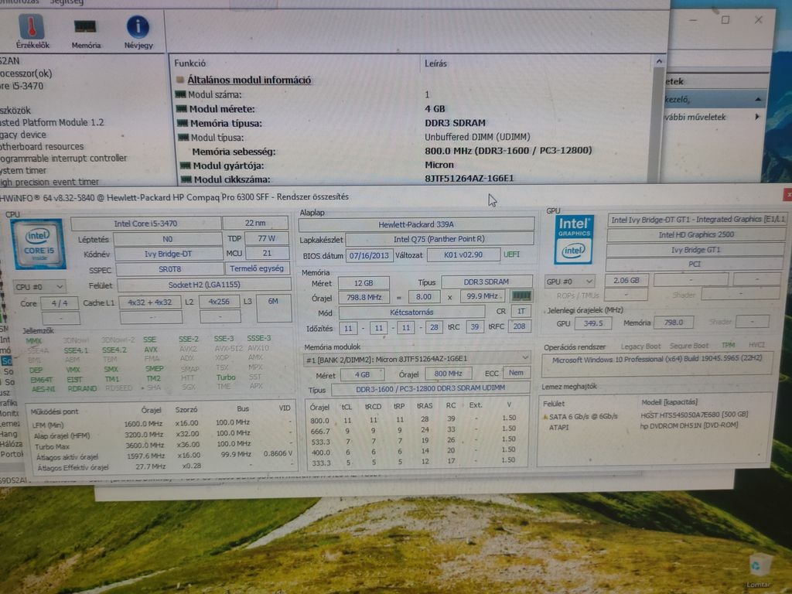
Task: Select the Ivy Bridge-DT codename field
Action: point(168,254)
